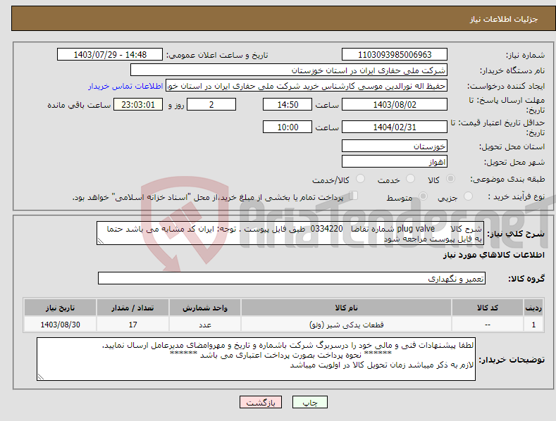Click the جزئیات اطلاعات نیاز page header
The height and width of the screenshot is (421, 556).
pos(504,19)
